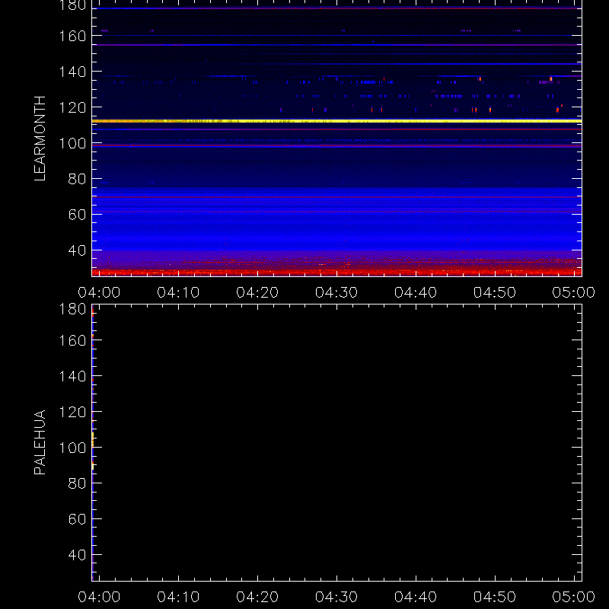This screenshot has width=609, height=609.
Task: Click inside the black PALEHUA spectrogram area
Action: (x=338, y=443)
